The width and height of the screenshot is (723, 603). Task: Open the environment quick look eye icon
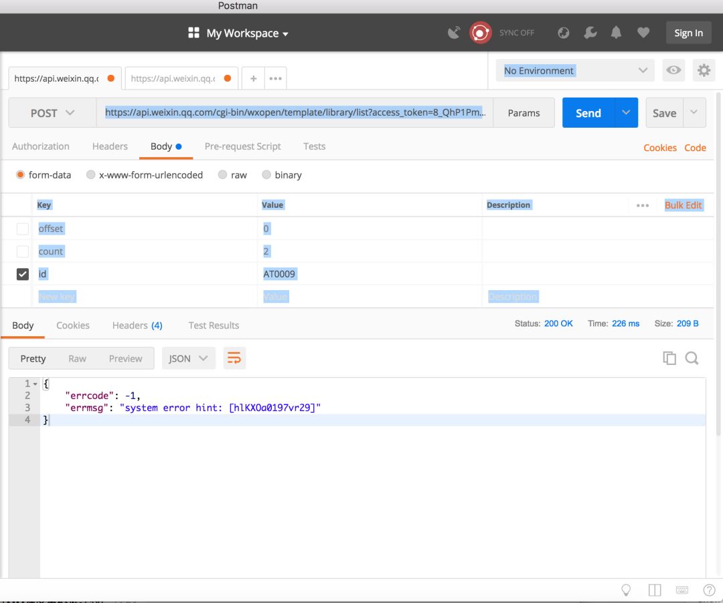pos(673,70)
